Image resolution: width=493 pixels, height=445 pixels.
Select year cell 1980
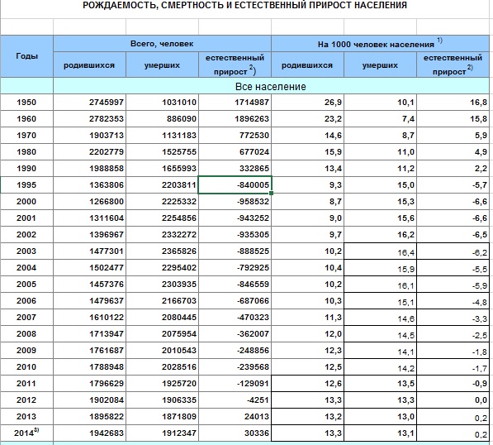26,152
